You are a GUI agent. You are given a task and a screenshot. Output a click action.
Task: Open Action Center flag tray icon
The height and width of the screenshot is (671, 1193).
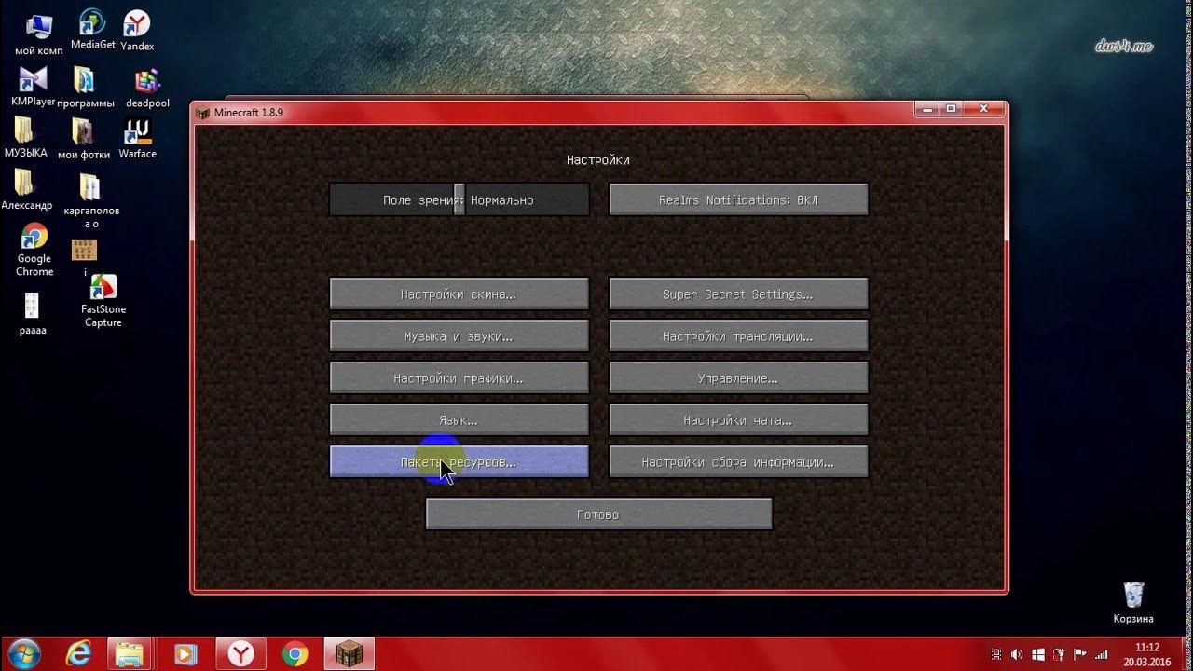[1080, 655]
